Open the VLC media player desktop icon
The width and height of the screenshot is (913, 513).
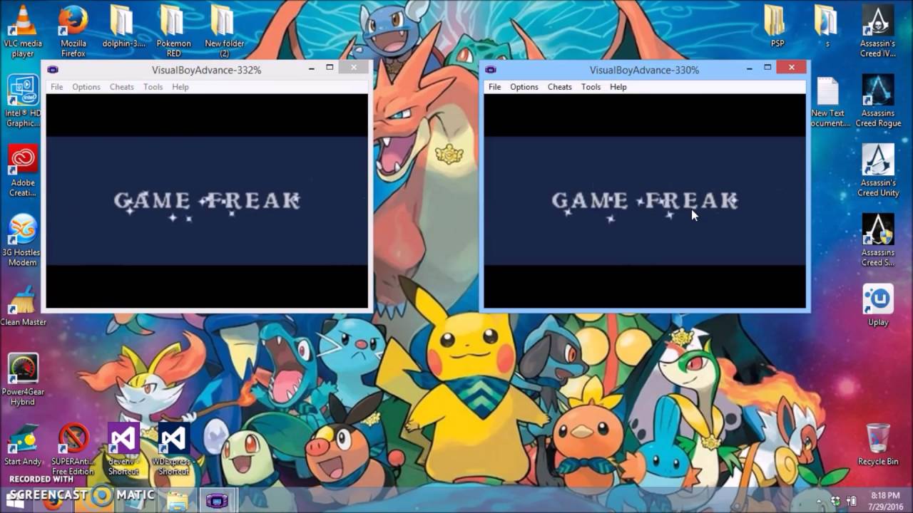(23, 31)
